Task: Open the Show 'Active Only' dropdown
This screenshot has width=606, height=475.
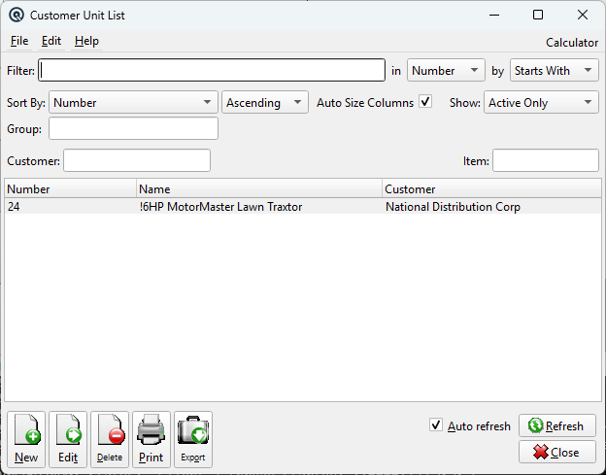Action: pos(541,102)
